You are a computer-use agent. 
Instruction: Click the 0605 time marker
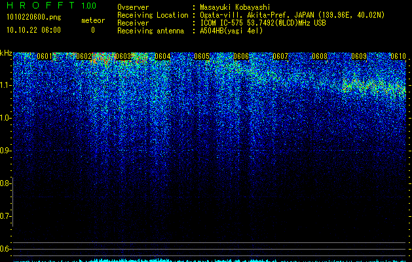(x=202, y=56)
